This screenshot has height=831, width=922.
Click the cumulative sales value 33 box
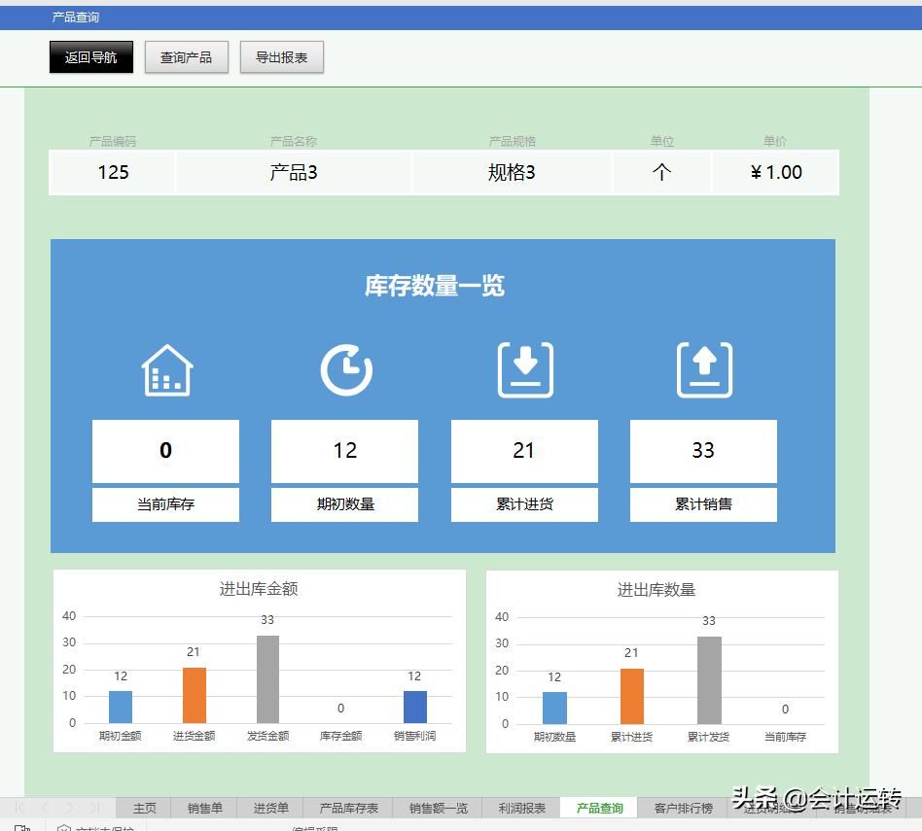pos(703,451)
